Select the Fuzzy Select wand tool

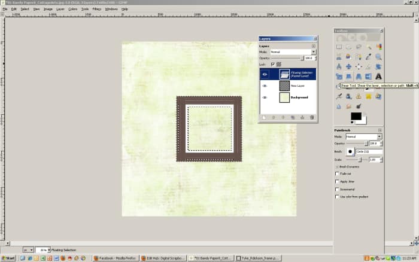[369, 47]
